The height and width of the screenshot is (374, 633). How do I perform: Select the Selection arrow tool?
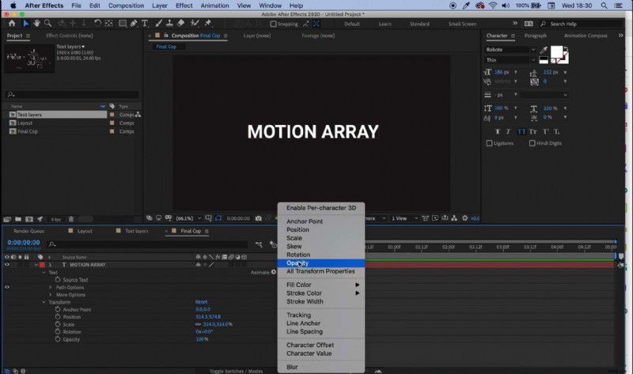[x=26, y=24]
